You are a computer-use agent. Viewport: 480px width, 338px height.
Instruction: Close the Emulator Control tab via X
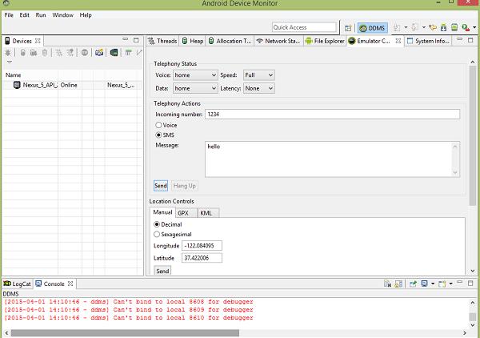[398, 41]
